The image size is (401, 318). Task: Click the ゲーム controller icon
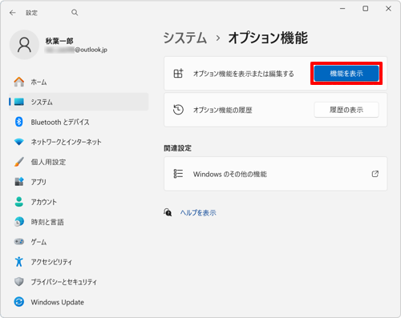[19, 242]
